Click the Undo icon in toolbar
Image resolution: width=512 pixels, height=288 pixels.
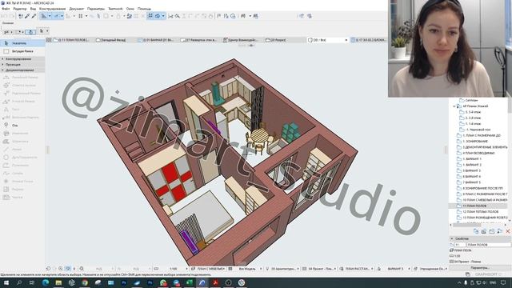(5, 16)
